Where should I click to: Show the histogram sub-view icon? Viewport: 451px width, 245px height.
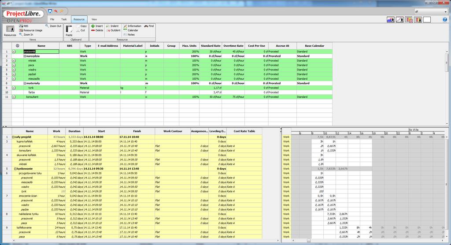tap(390, 19)
